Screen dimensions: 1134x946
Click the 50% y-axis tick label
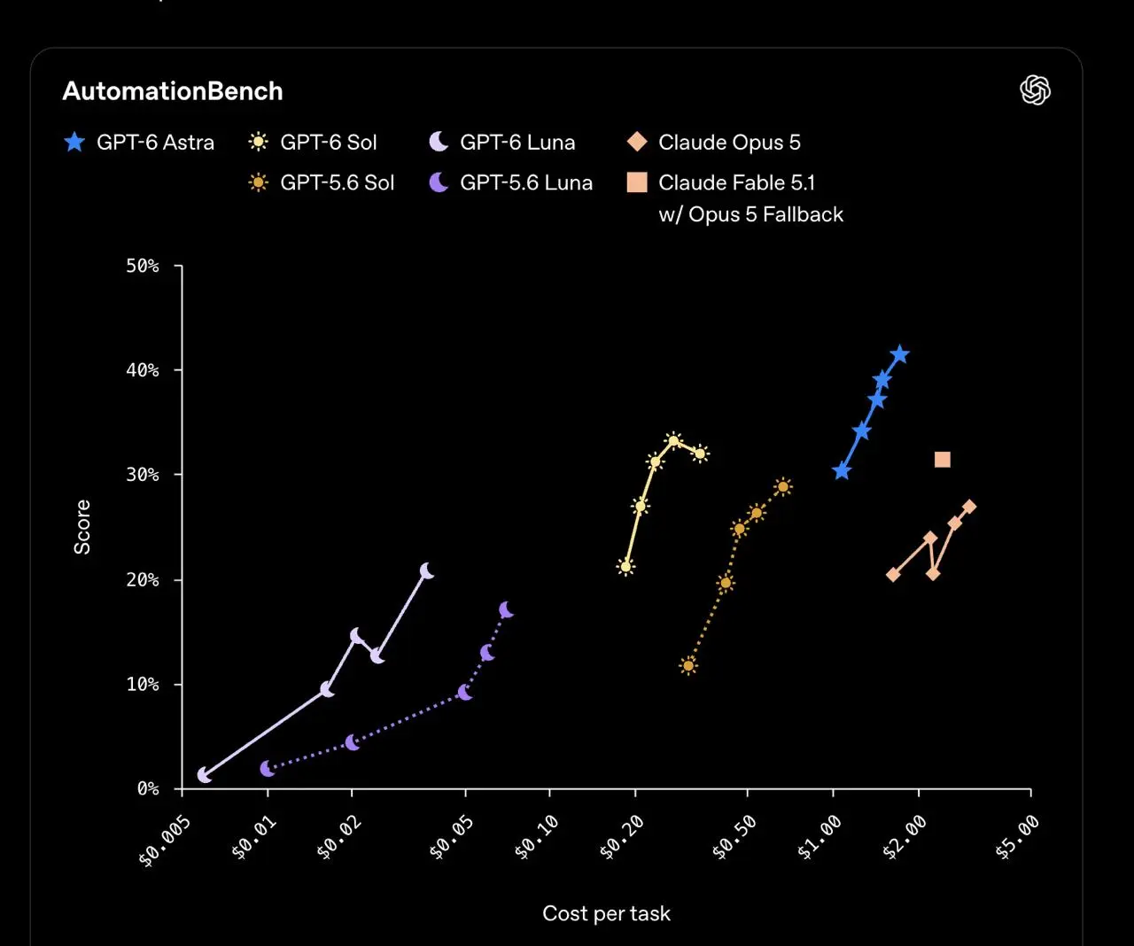[143, 266]
